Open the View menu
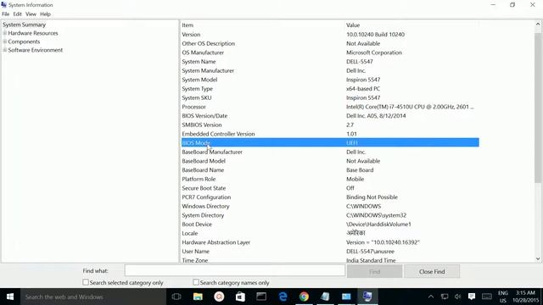This screenshot has height=305, width=543. pos(31,14)
